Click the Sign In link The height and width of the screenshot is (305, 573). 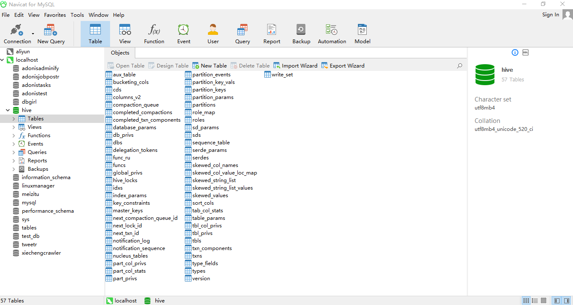tap(550, 15)
